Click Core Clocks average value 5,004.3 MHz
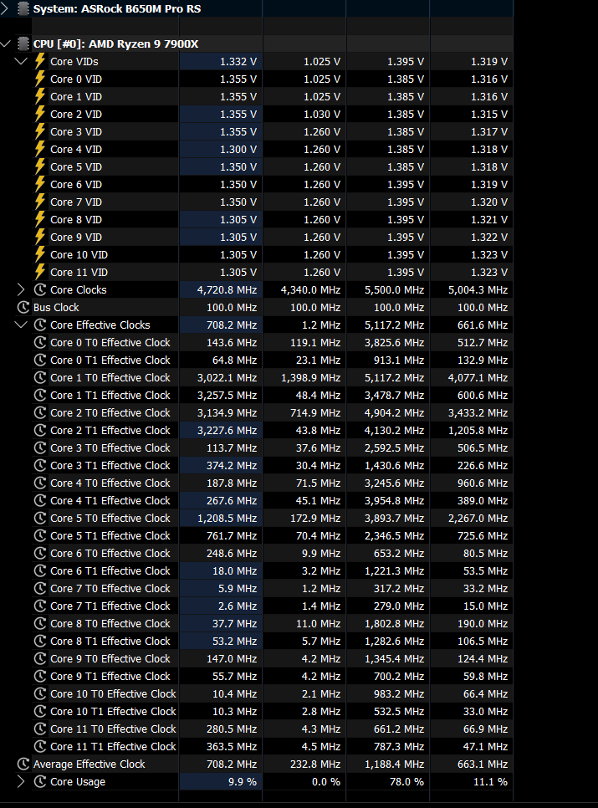 pyautogui.click(x=478, y=289)
